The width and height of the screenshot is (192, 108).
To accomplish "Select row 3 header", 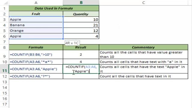I will (x=4, y=19).
